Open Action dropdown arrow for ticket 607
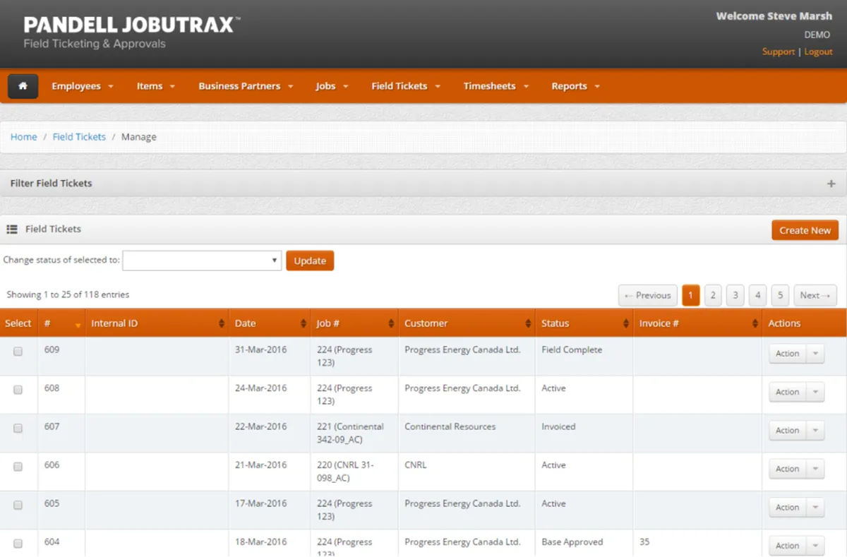Viewport: 847px width, 557px height. [x=815, y=431]
